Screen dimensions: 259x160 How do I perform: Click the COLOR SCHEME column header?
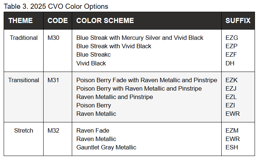click(105, 21)
